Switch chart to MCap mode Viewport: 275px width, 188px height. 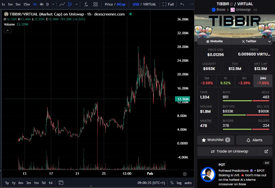click(121, 4)
